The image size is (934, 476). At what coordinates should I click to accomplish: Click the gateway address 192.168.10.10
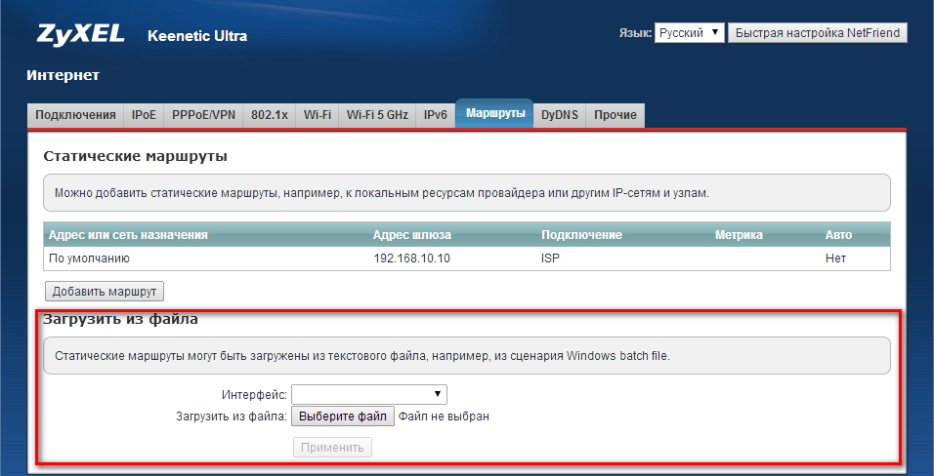click(410, 258)
